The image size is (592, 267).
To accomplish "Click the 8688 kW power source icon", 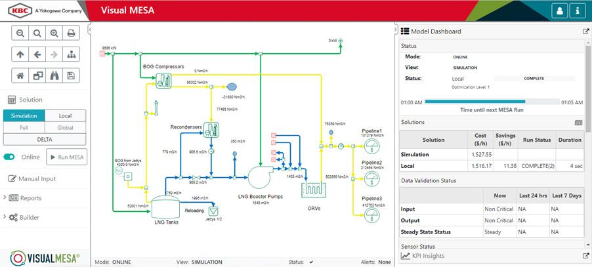I will tap(102, 54).
